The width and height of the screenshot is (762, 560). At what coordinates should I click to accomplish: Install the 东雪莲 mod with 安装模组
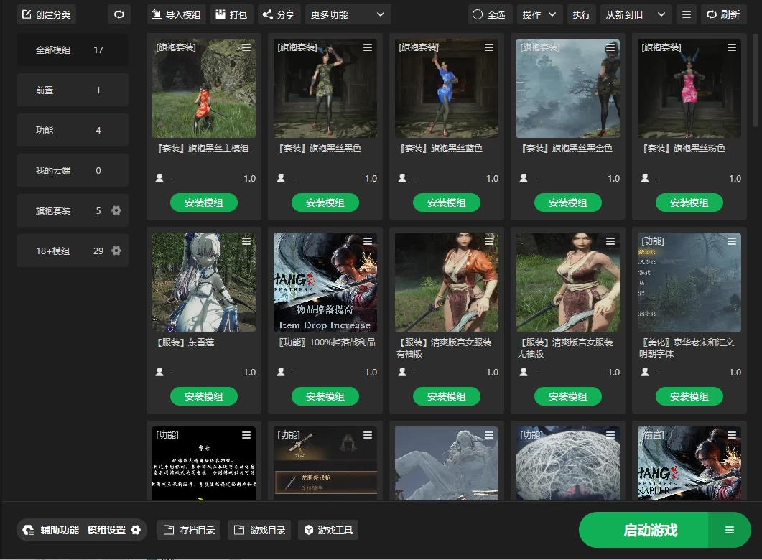(204, 396)
